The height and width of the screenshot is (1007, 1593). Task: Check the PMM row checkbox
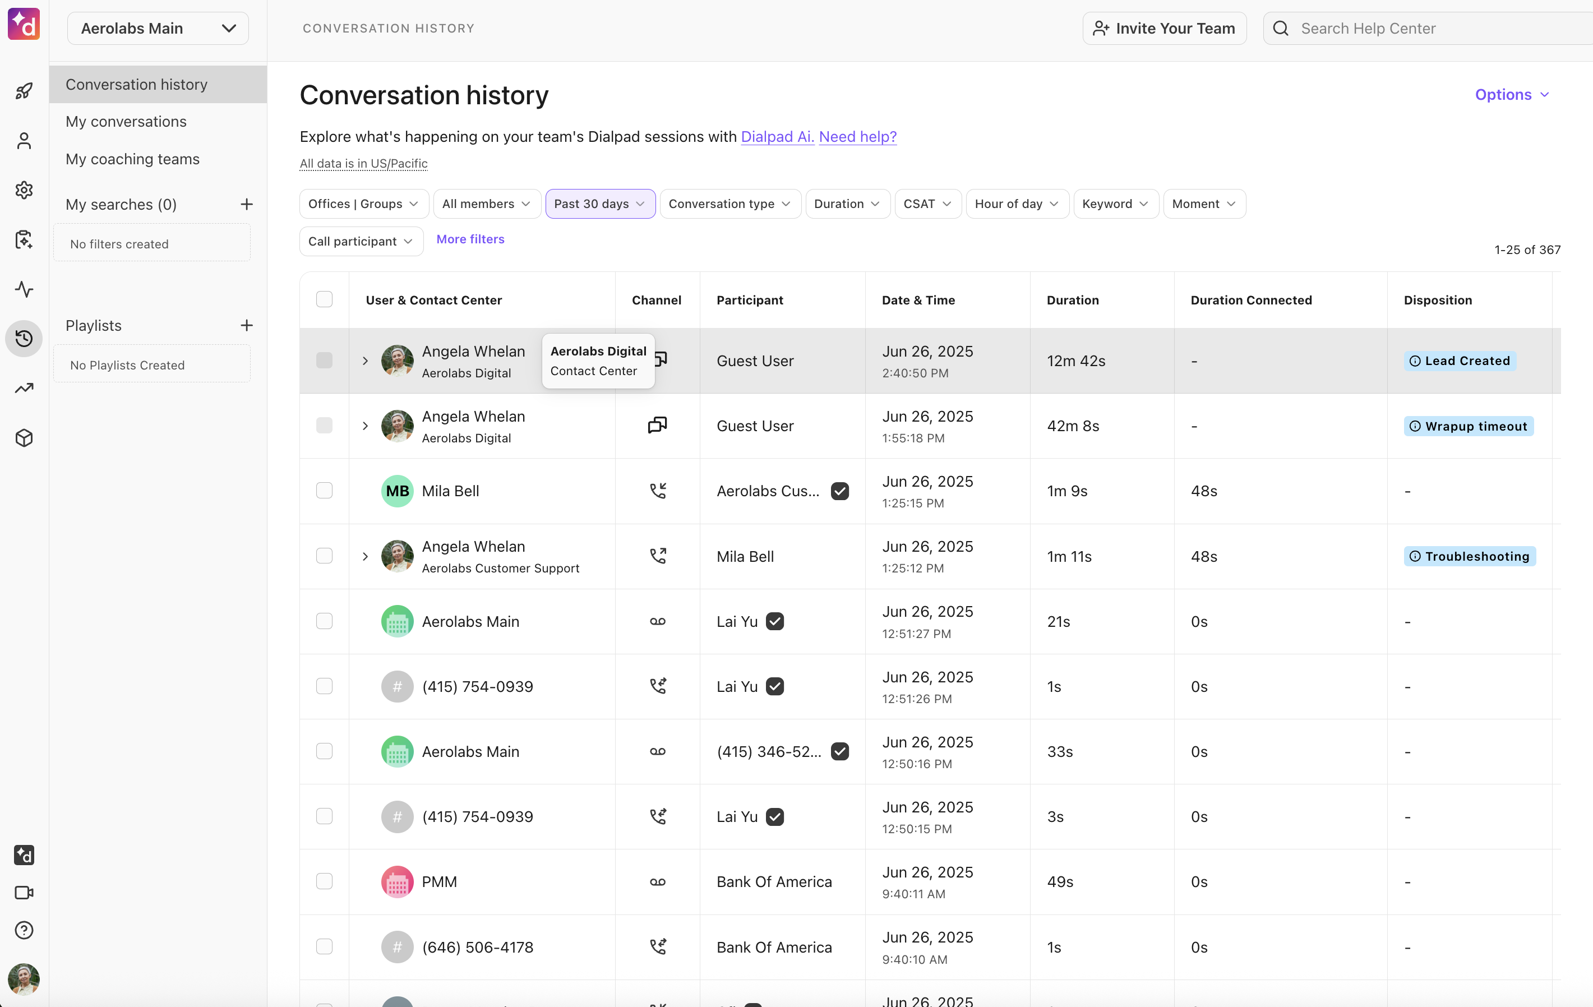point(324,881)
